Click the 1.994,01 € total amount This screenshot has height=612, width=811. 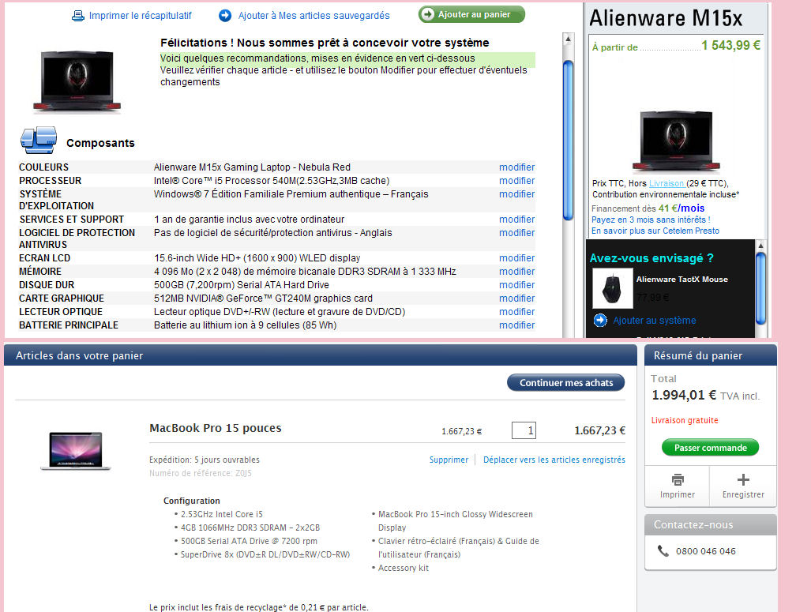684,396
